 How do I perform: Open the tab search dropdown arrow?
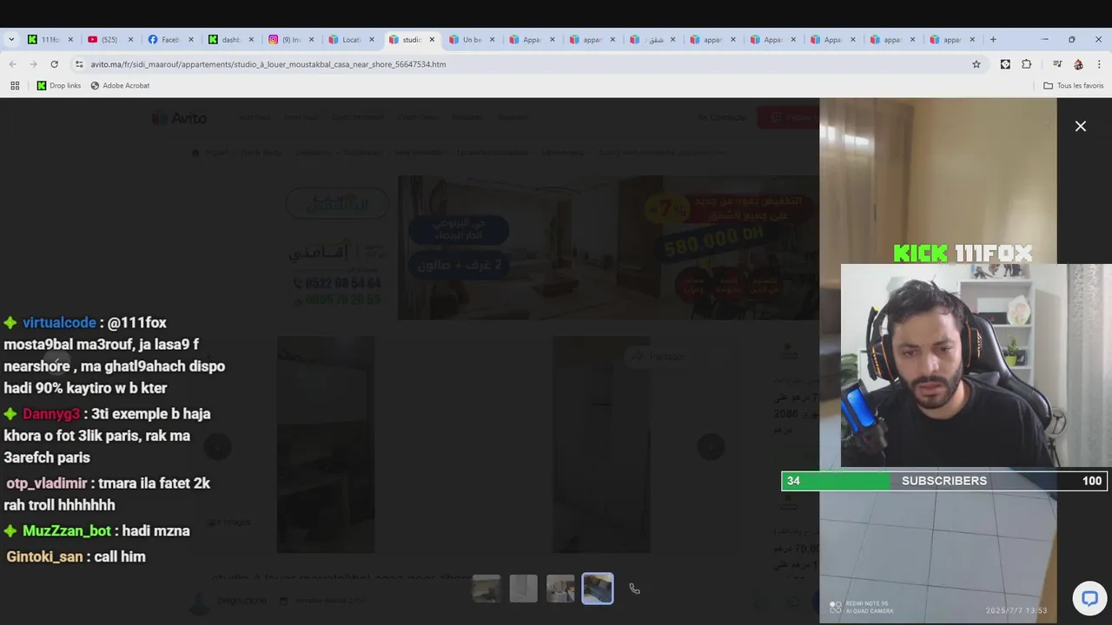pos(11,39)
